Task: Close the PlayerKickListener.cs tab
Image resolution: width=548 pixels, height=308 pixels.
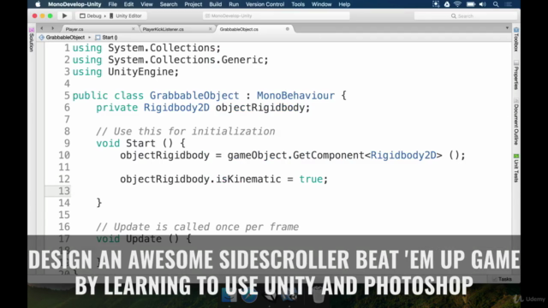Action: [210, 29]
